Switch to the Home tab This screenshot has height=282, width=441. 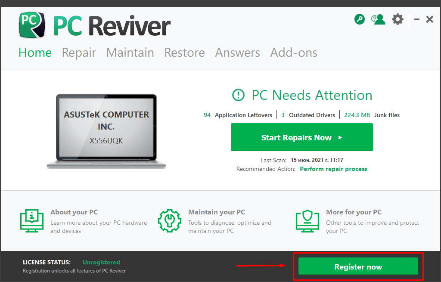tap(35, 53)
